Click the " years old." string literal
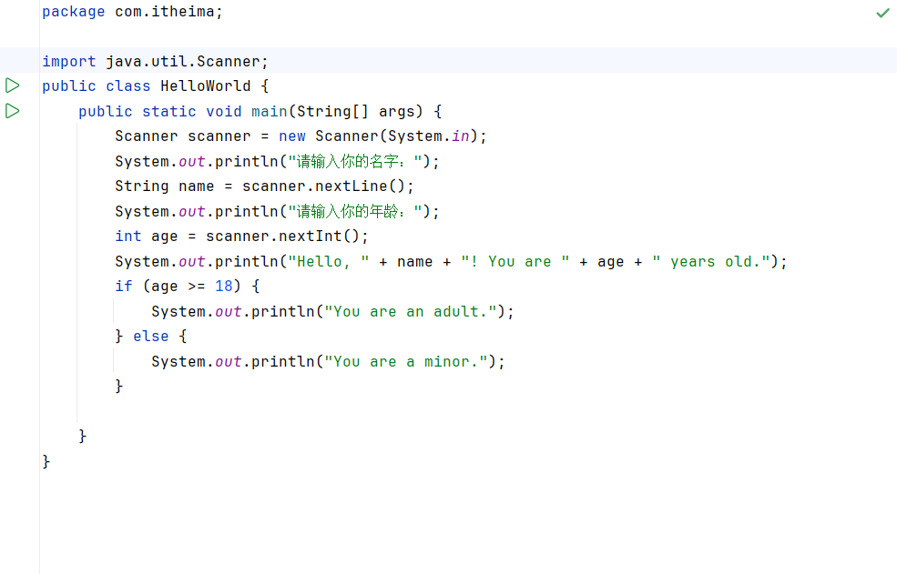The image size is (897, 574). click(x=711, y=261)
